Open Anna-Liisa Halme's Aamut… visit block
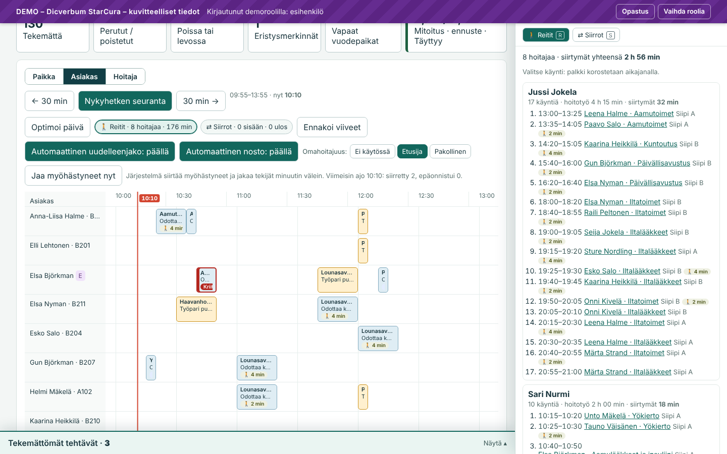 (x=171, y=221)
